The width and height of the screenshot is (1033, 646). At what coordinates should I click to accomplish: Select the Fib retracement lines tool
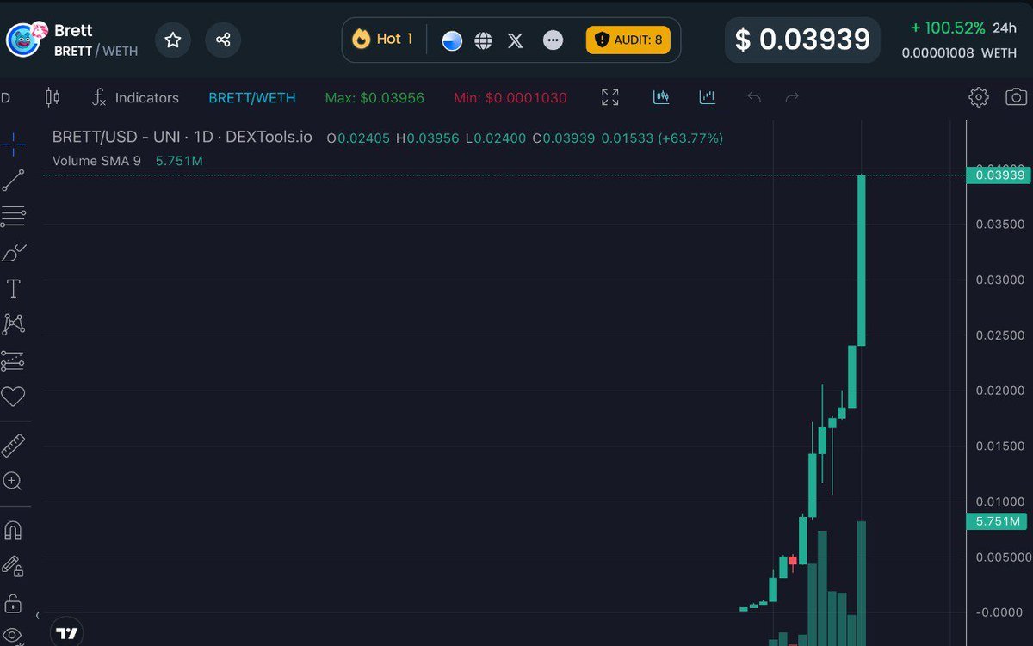click(13, 217)
